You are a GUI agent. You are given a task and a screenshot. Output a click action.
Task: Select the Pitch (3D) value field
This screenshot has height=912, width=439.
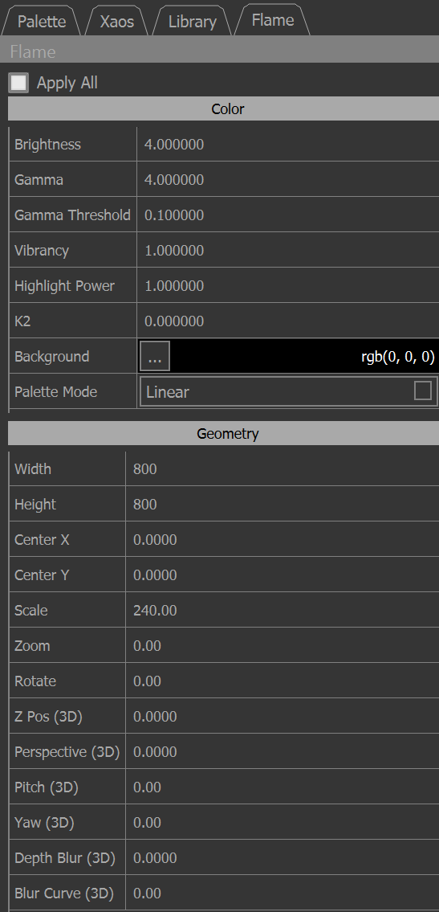(283, 787)
